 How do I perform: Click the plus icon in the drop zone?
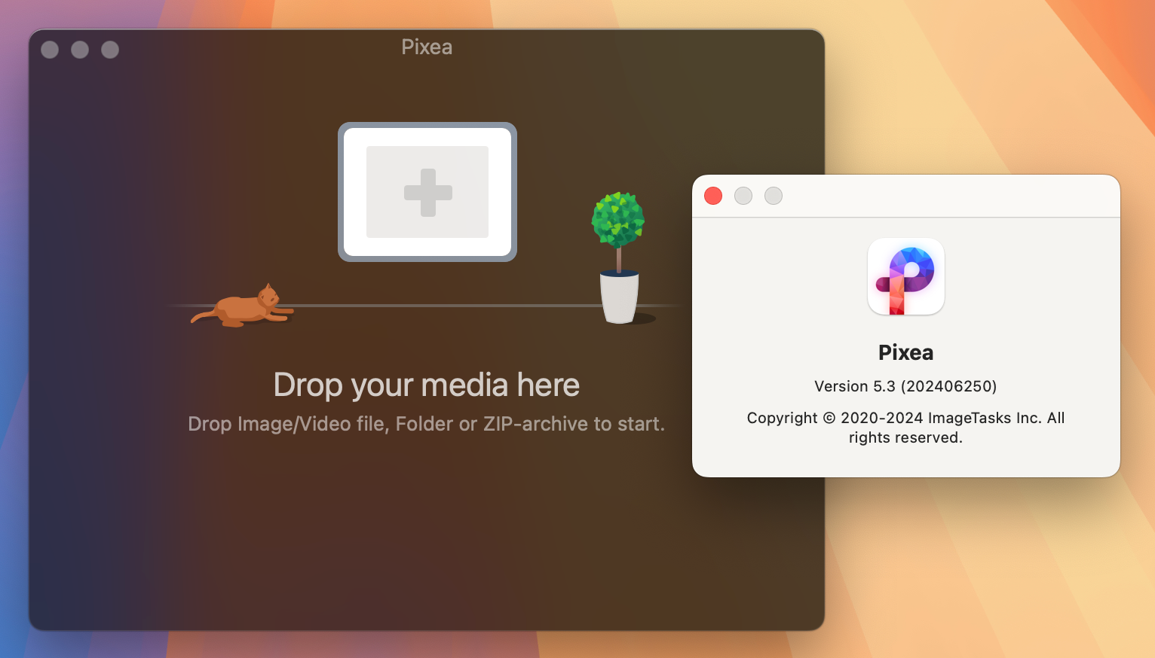[x=427, y=193]
